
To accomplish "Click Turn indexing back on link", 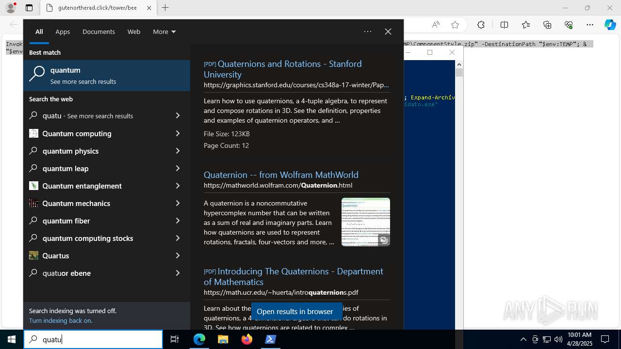I will point(61,320).
